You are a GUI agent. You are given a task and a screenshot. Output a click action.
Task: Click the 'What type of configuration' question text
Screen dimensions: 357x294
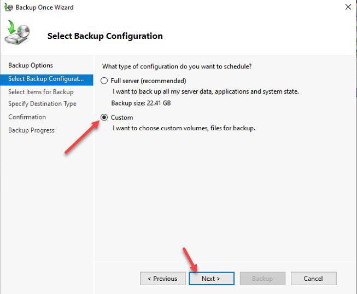(177, 66)
